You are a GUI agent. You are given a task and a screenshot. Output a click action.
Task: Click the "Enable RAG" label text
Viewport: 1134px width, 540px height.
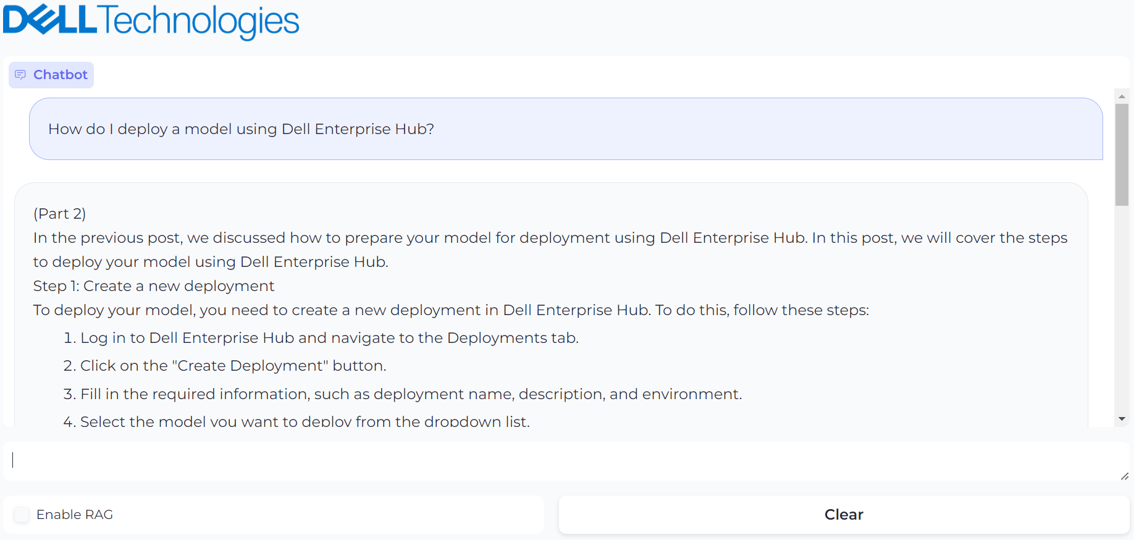75,515
